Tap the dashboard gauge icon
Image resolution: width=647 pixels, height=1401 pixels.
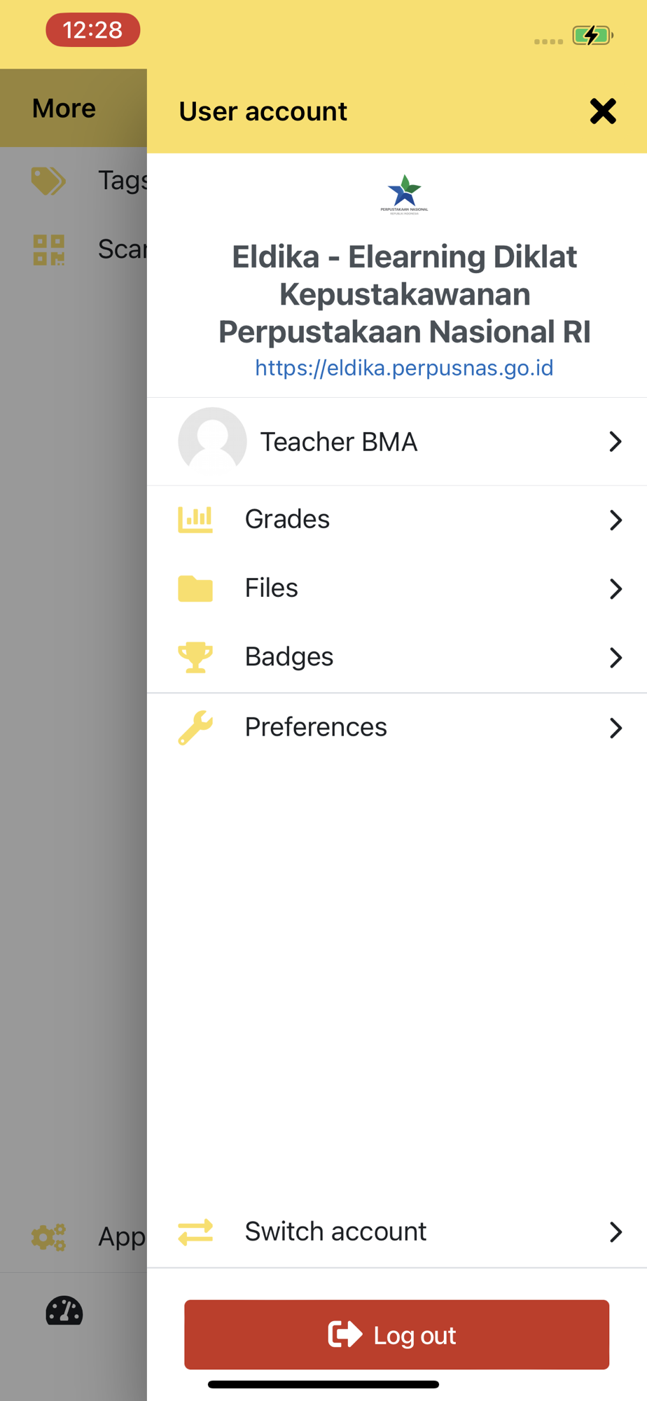tap(64, 1311)
